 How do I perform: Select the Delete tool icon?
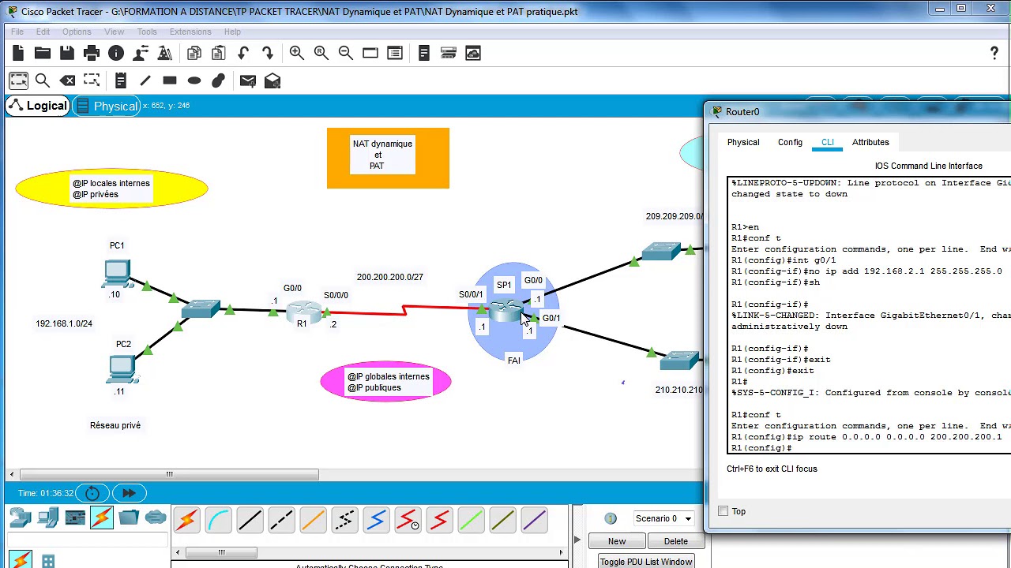pos(68,80)
